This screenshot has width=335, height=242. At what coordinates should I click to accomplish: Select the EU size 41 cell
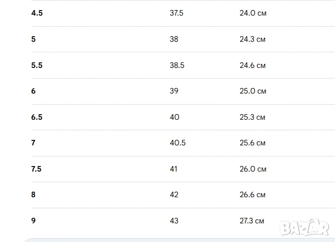click(x=174, y=169)
